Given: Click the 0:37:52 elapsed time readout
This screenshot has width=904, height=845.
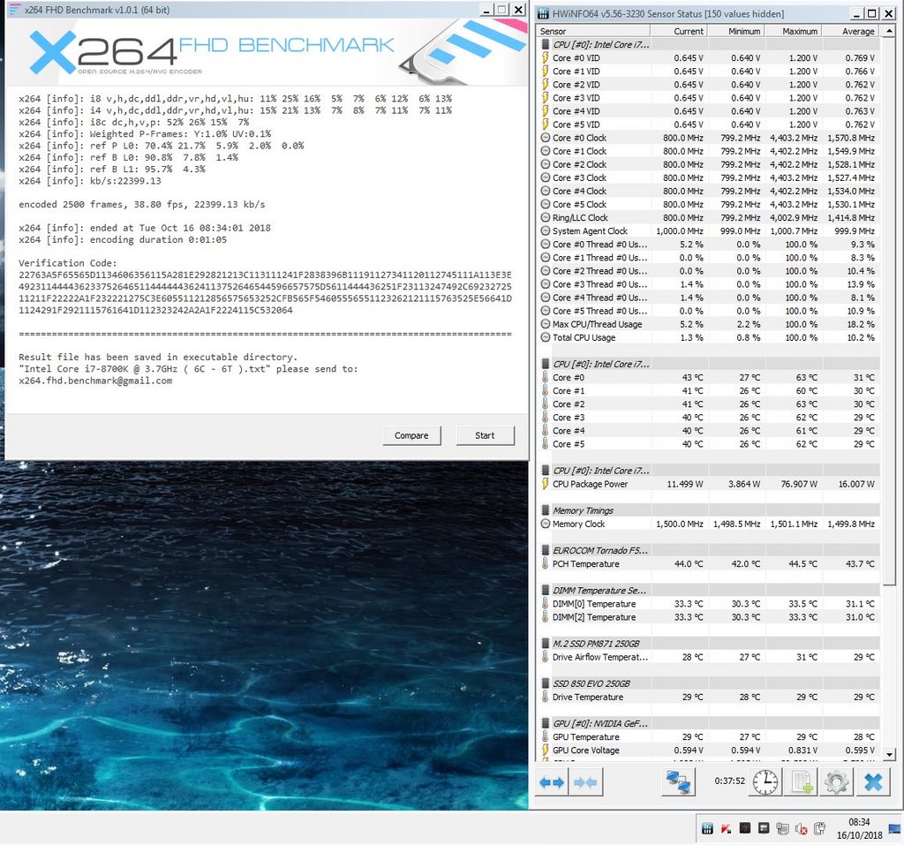Looking at the screenshot, I should click(x=730, y=781).
